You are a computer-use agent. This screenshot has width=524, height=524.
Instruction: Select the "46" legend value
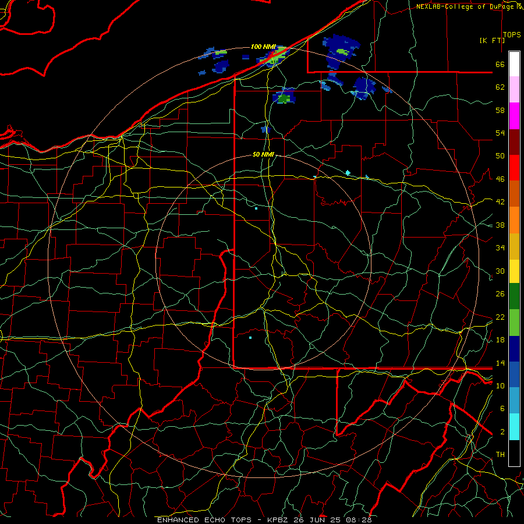500,179
